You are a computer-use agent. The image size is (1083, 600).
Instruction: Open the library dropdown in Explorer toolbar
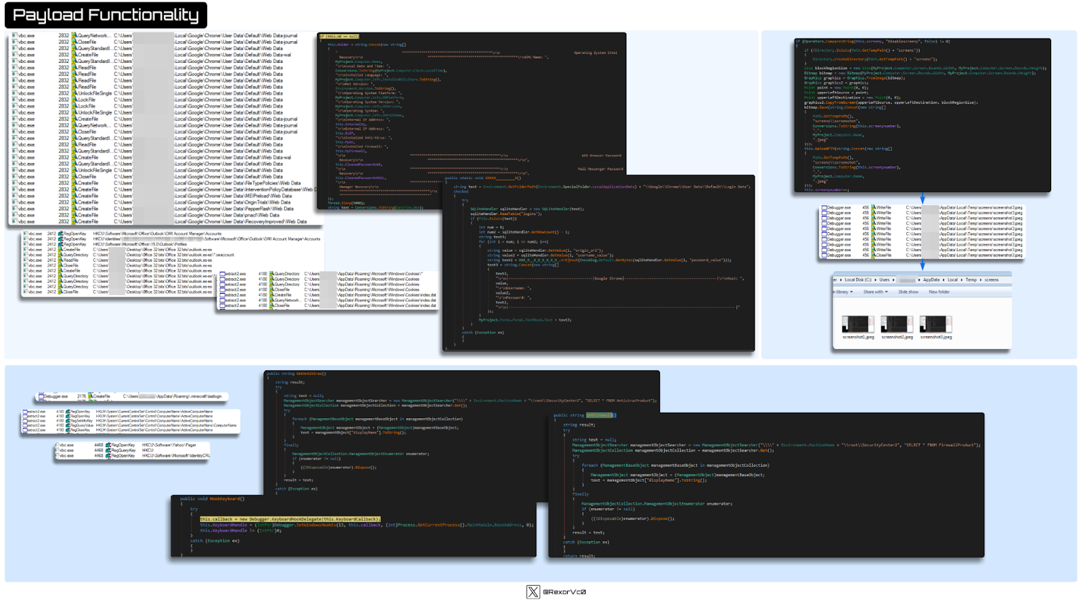pyautogui.click(x=843, y=292)
